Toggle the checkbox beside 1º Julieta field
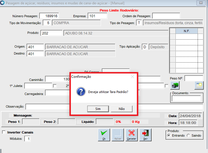 pyautogui.click(x=55, y=86)
